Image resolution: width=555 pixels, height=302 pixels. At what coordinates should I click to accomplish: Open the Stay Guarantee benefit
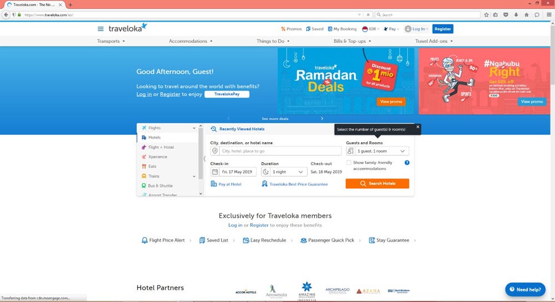(x=392, y=240)
